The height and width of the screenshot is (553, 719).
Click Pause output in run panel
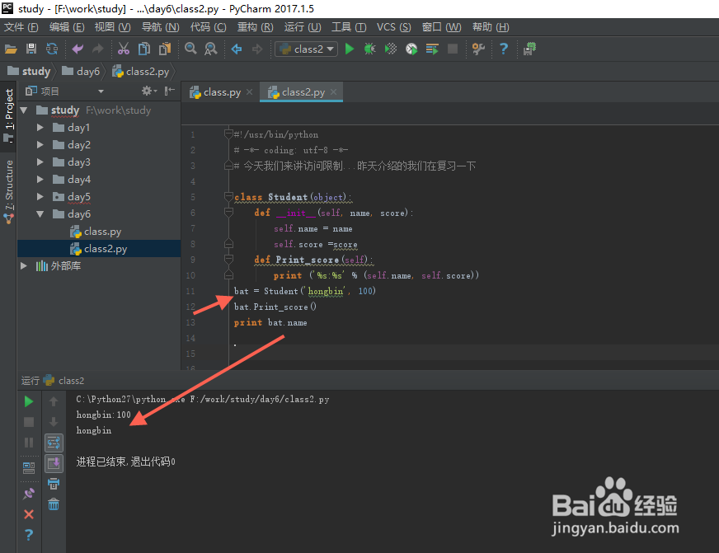[28, 443]
